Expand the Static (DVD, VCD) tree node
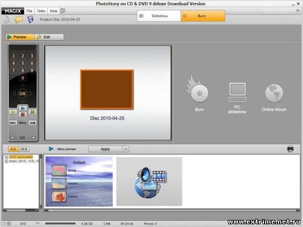This screenshot has width=303, height=227. pyautogui.click(x=6, y=162)
